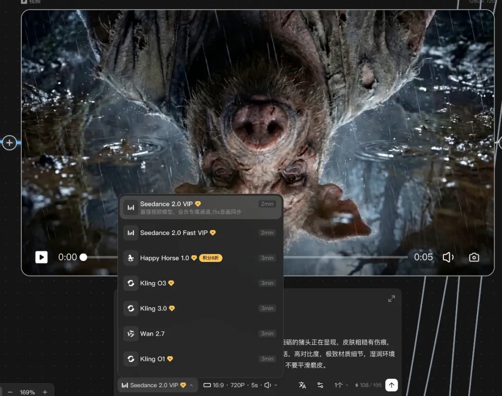The height and width of the screenshot is (396, 502).
Task: Choose Happy Horse 1.0 from model list
Action: (x=200, y=258)
